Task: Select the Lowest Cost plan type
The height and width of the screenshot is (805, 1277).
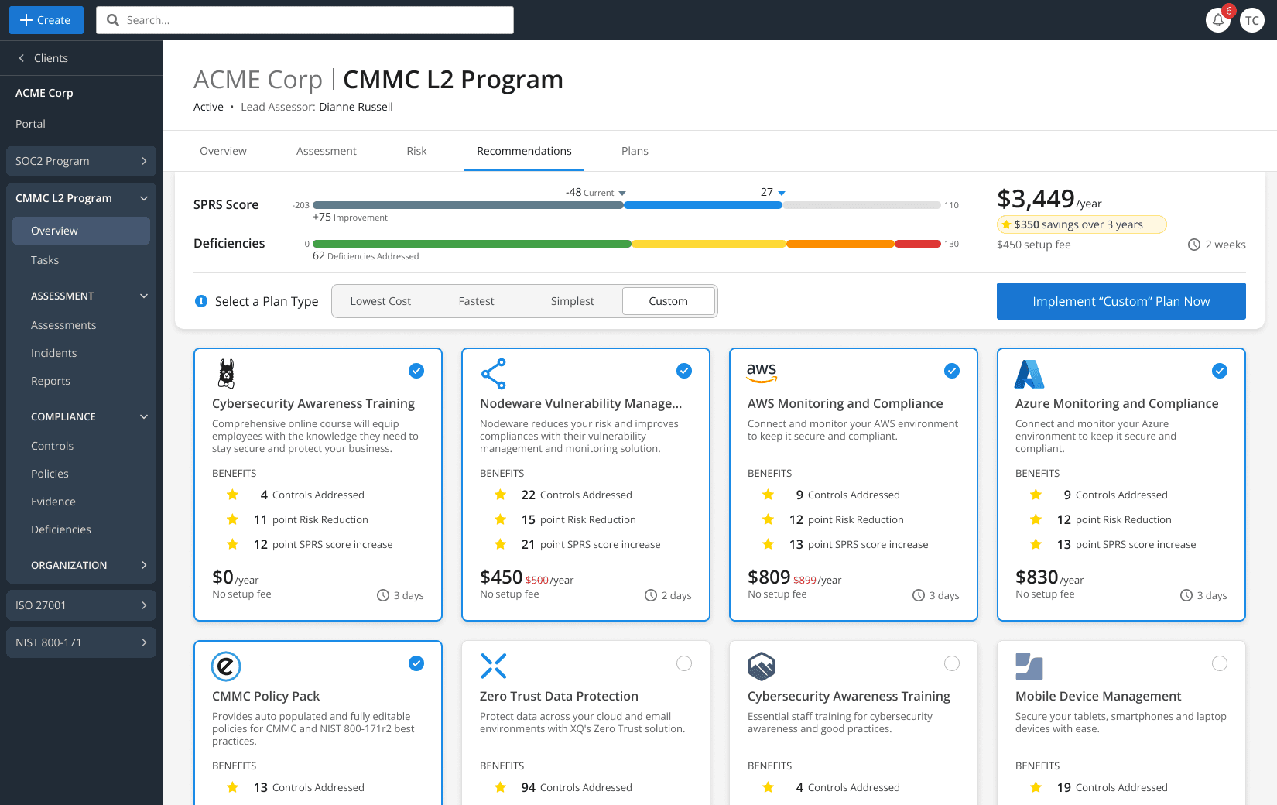Action: coord(380,301)
